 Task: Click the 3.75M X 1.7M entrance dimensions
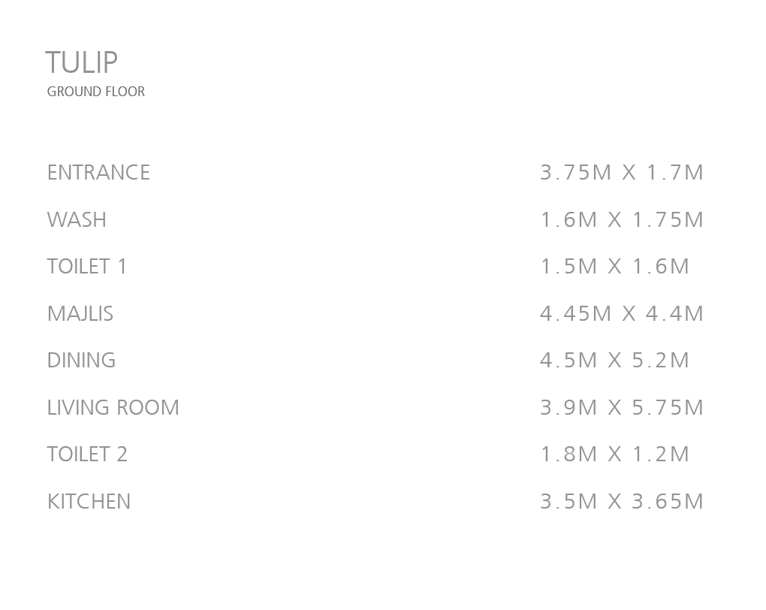tap(622, 173)
